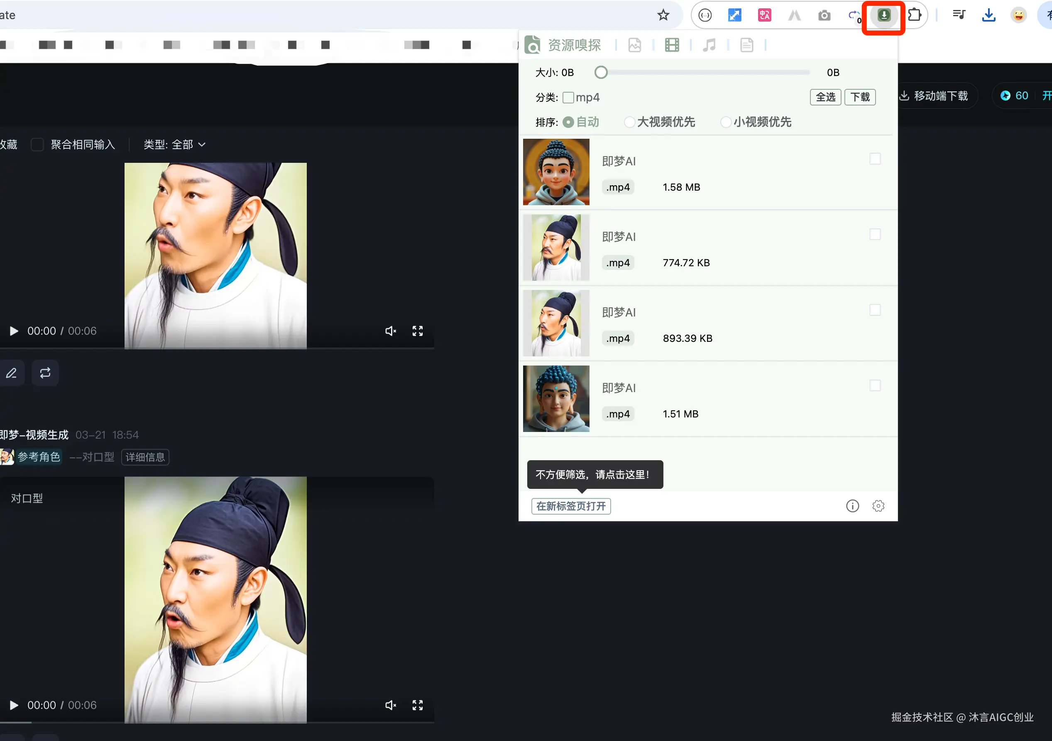The image size is (1052, 741).
Task: Open the browser downloads icon
Action: [988, 15]
